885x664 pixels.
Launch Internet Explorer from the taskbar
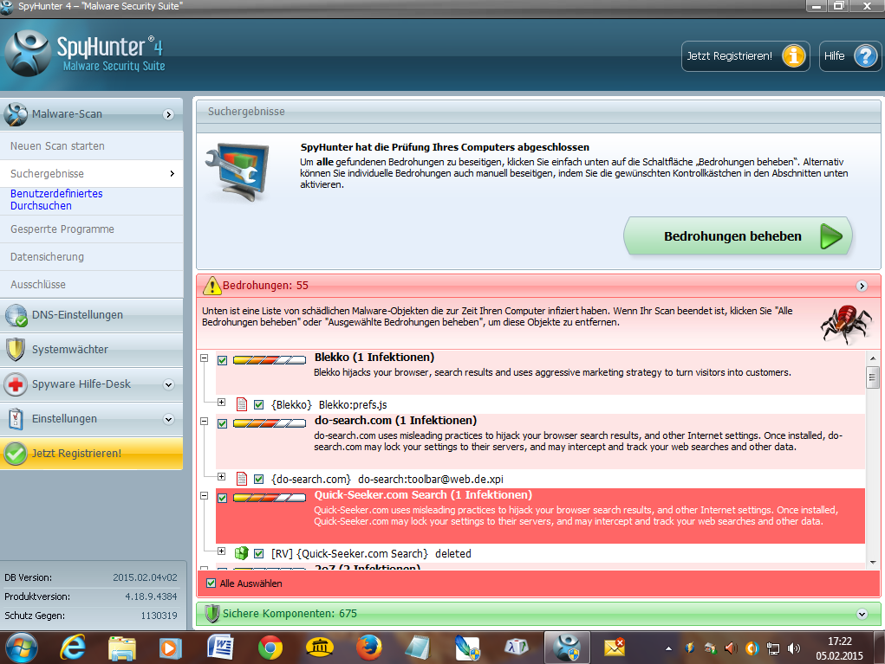[x=73, y=648]
